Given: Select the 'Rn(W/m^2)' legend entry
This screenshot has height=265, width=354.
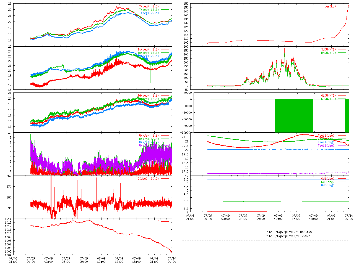Looking at the screenshot, I should click(x=329, y=53).
